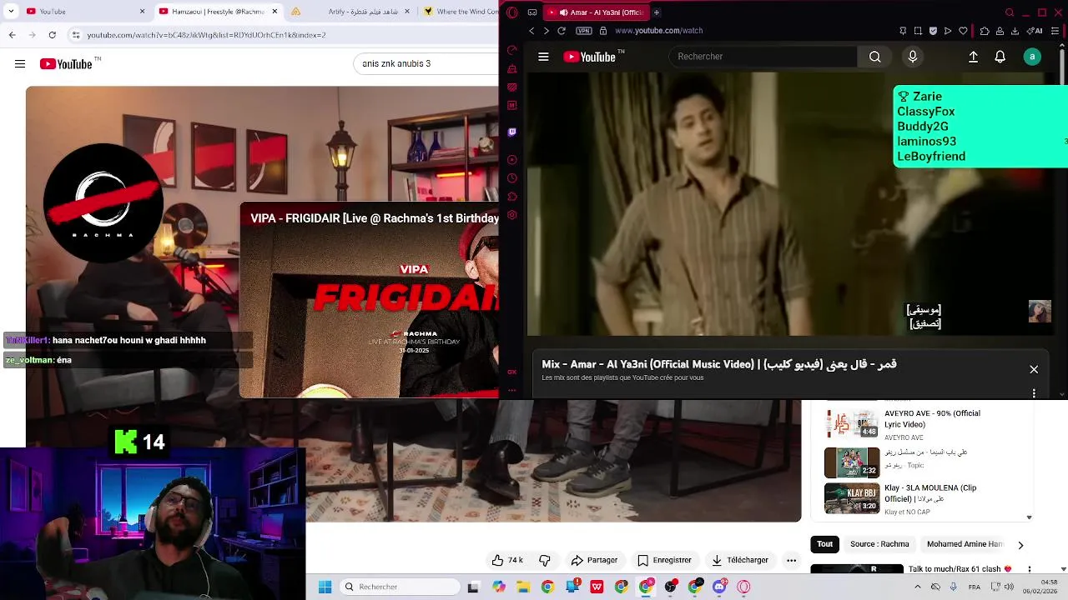
Task: Click the Télécharger download button
Action: [x=739, y=560]
